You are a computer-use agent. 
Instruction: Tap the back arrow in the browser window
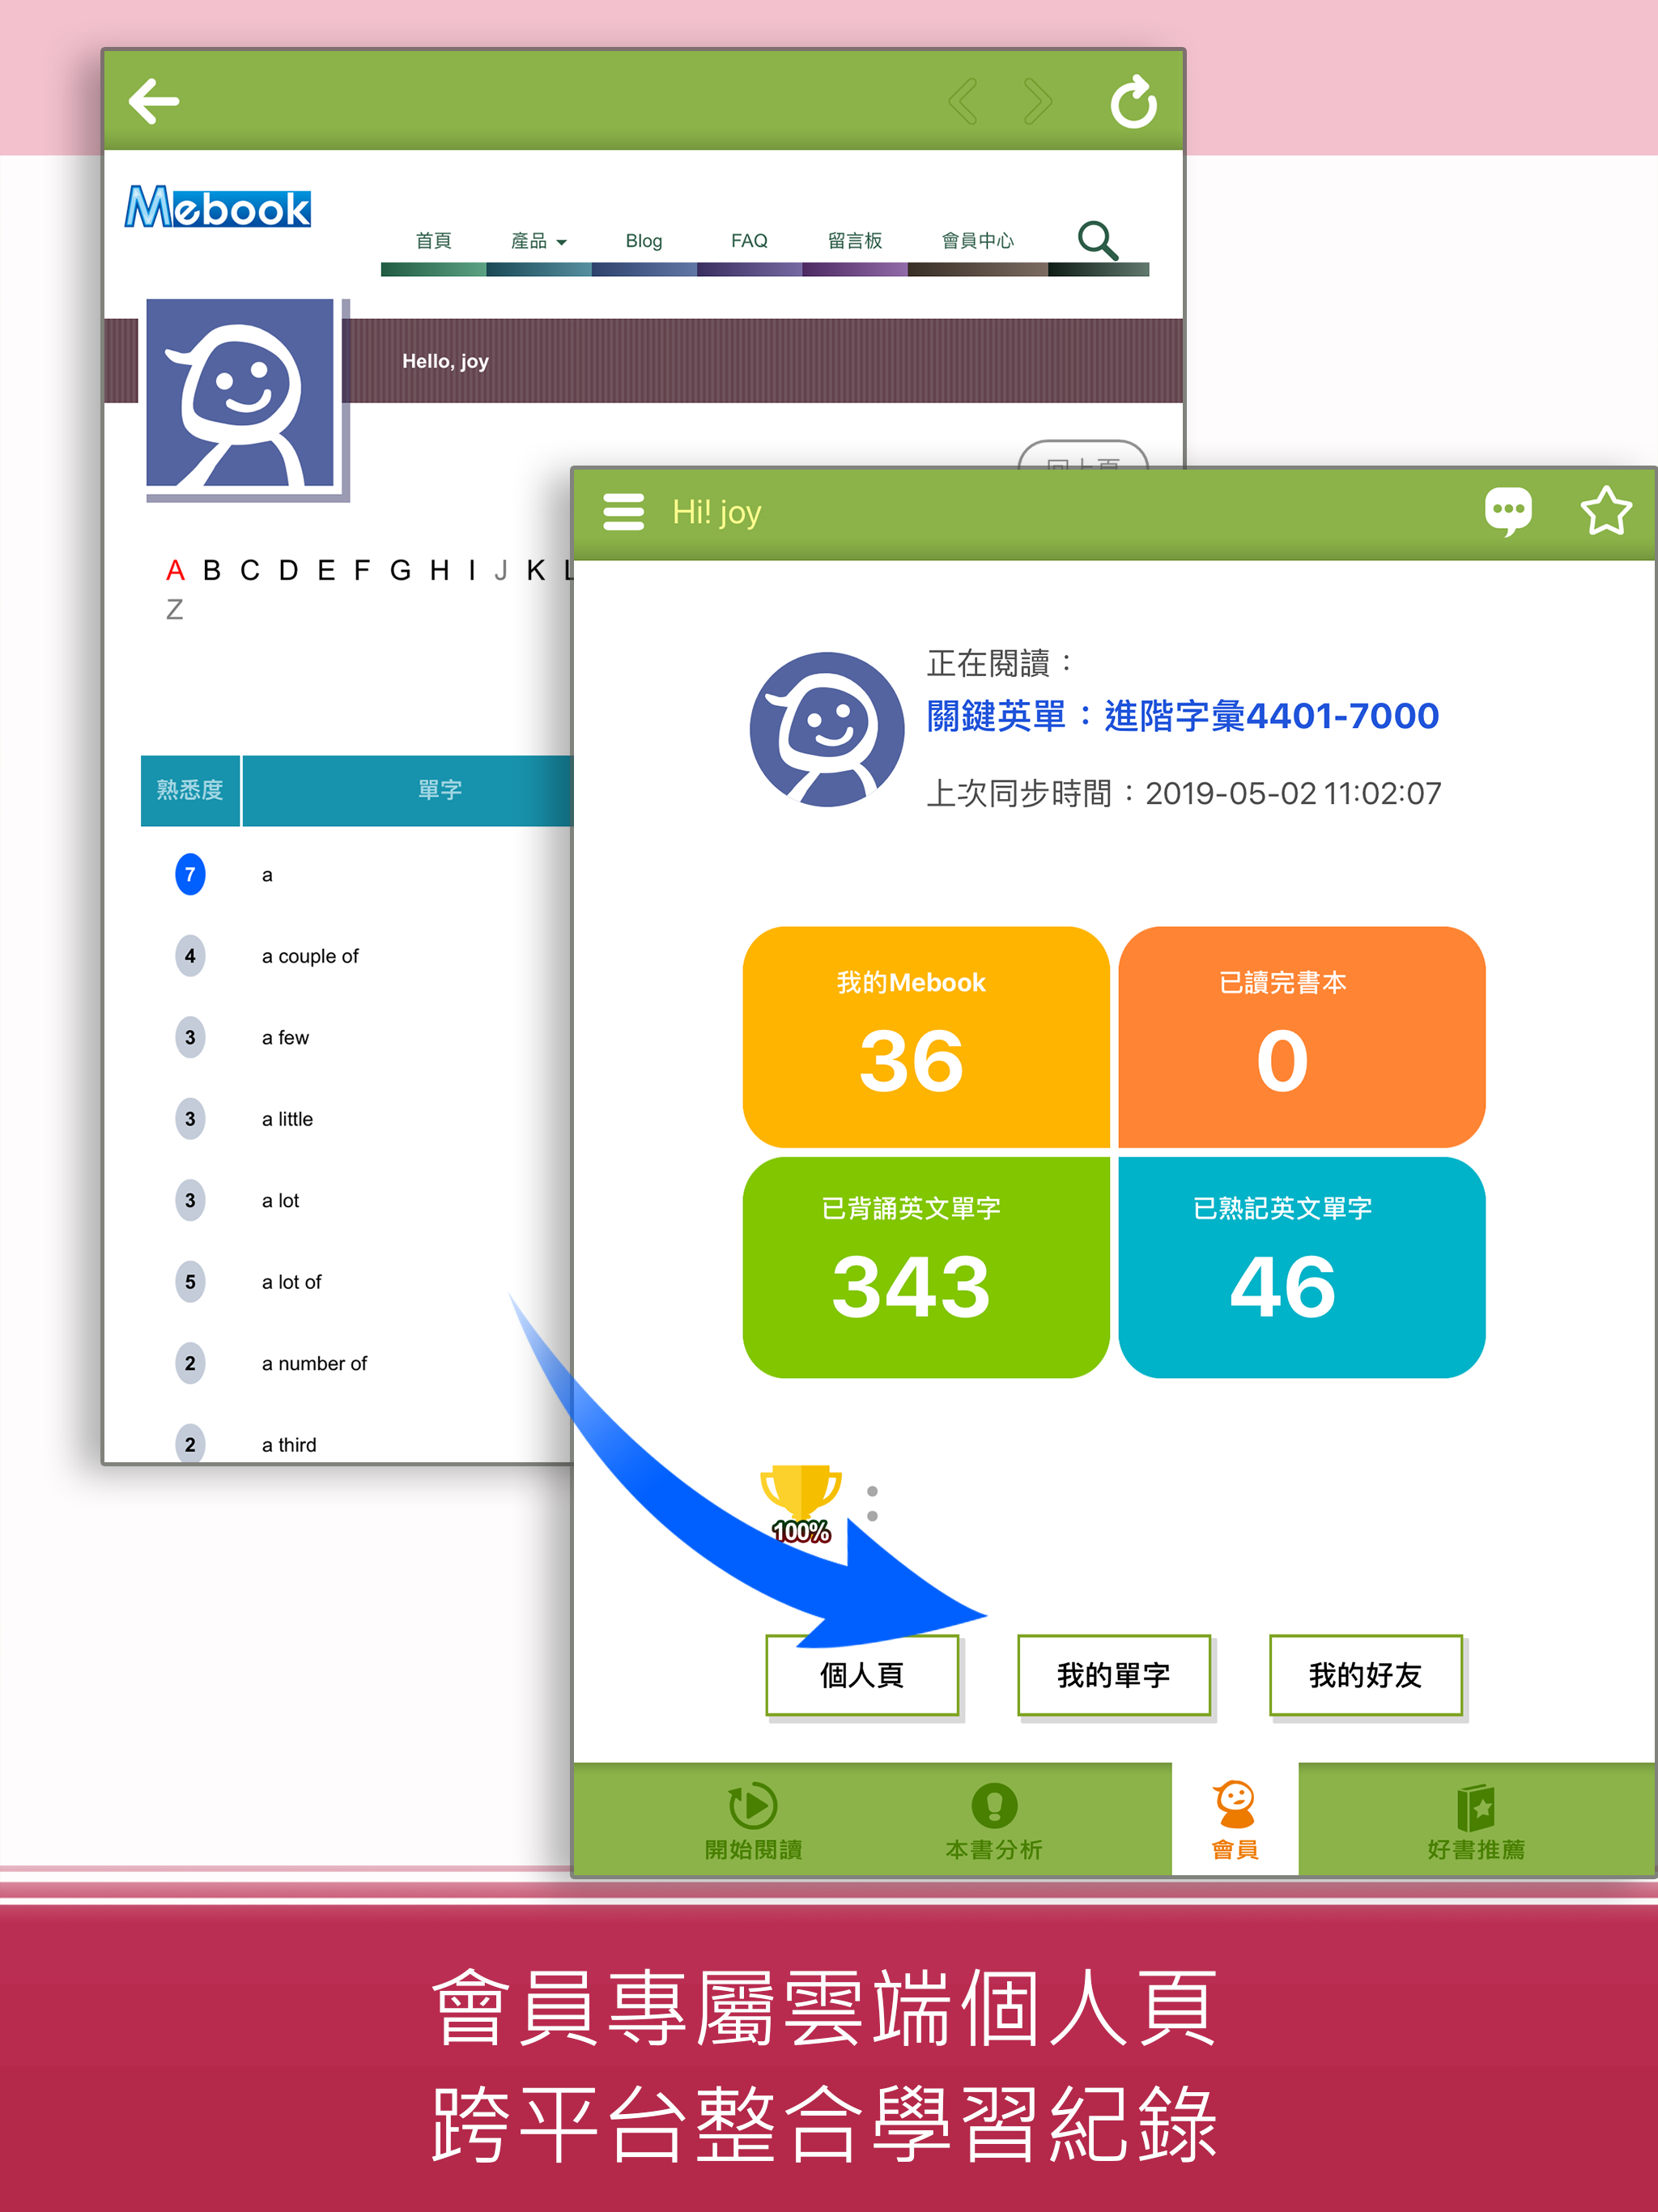tap(154, 101)
